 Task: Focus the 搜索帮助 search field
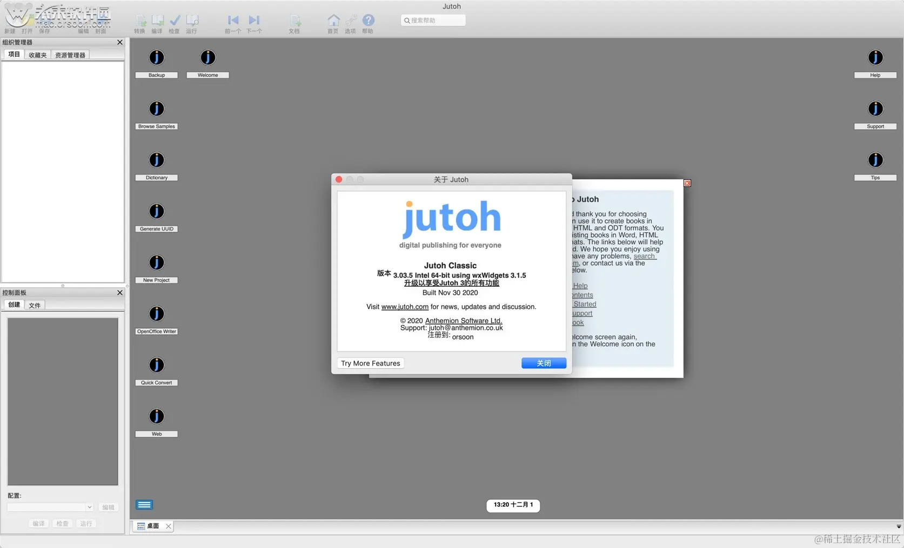click(x=433, y=21)
